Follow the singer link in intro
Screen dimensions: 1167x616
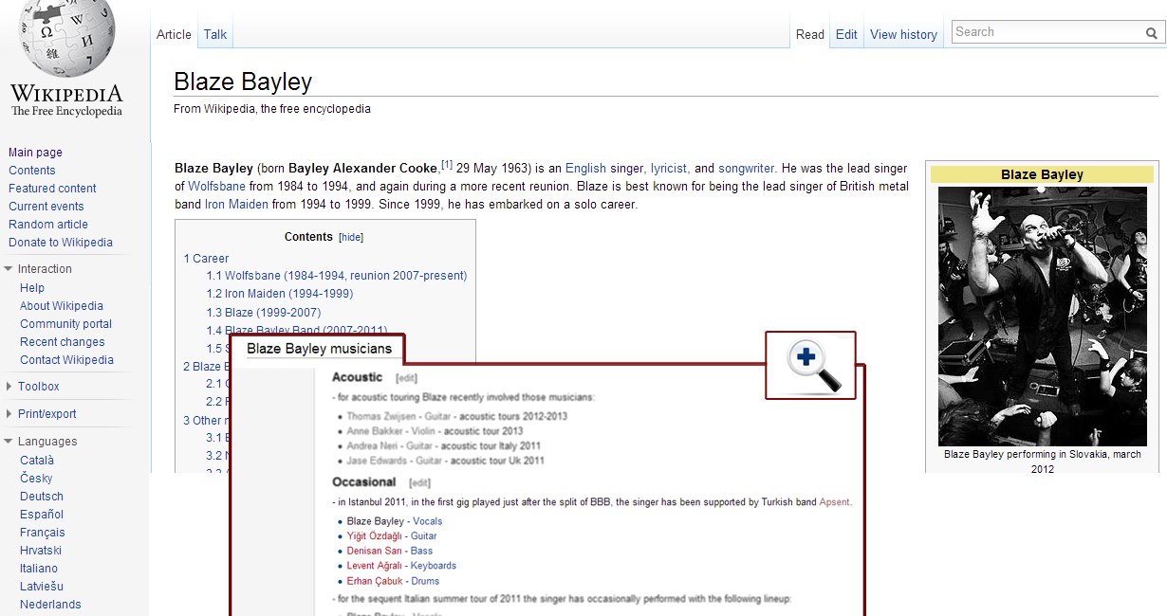point(626,169)
